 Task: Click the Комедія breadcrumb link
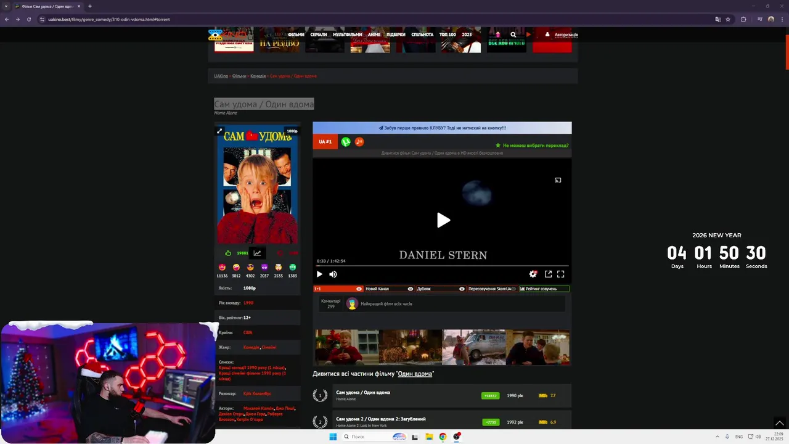[x=258, y=76]
